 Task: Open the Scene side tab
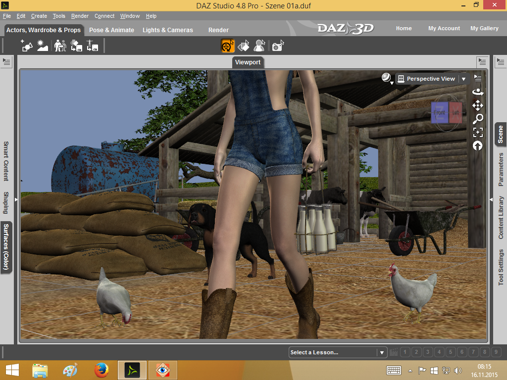[500, 134]
